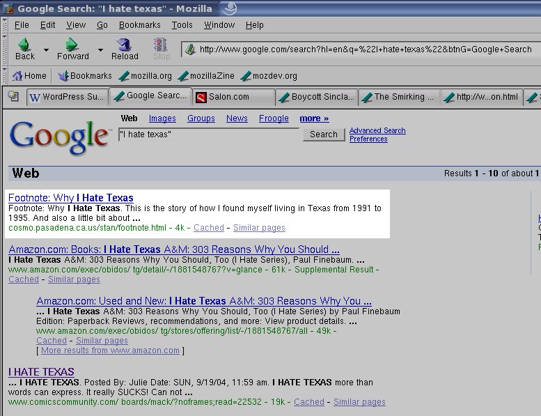Open the Tools menu
Image resolution: width=541 pixels, height=416 pixels.
coord(182,25)
